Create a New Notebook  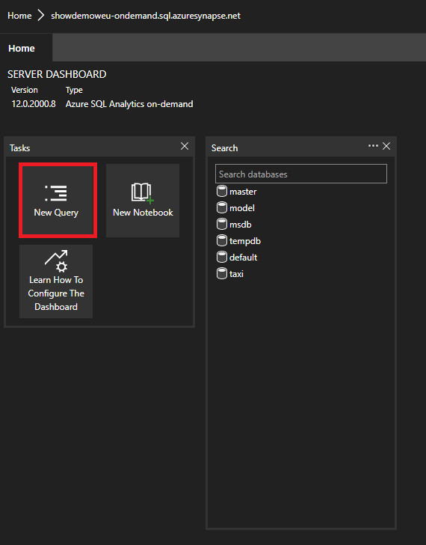143,200
